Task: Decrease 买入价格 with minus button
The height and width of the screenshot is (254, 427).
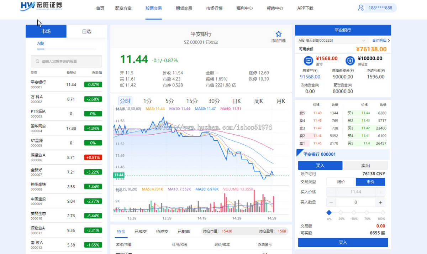Action: point(331,192)
